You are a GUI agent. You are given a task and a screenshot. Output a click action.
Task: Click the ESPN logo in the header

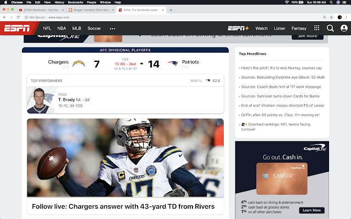(17, 28)
